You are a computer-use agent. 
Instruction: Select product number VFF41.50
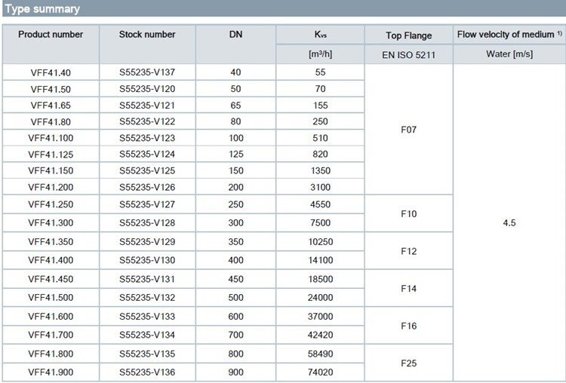tap(51, 89)
